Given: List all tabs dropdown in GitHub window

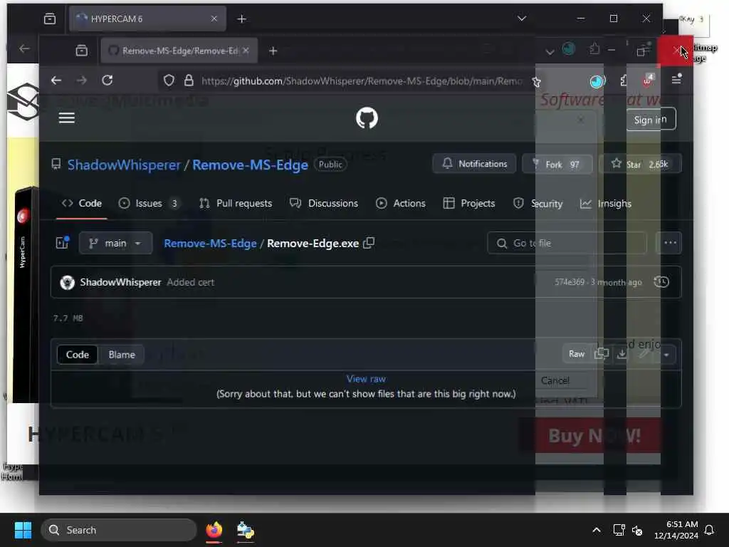Looking at the screenshot, I should 550,51.
